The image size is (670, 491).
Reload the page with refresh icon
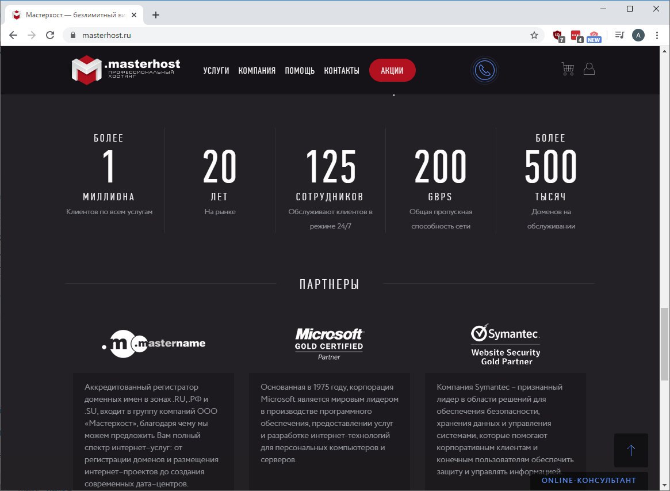pos(50,35)
